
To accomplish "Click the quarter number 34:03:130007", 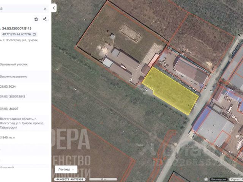I will coord(9,109).
